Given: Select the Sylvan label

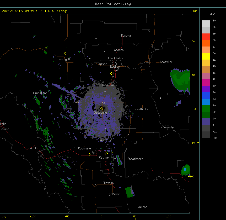Looking at the screenshot, I should [102, 64].
